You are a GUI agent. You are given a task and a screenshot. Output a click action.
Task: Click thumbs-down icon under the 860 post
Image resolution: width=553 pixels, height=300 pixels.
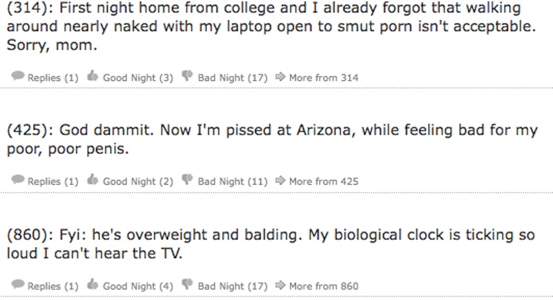click(x=187, y=286)
